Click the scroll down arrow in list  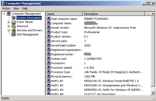(153, 93)
